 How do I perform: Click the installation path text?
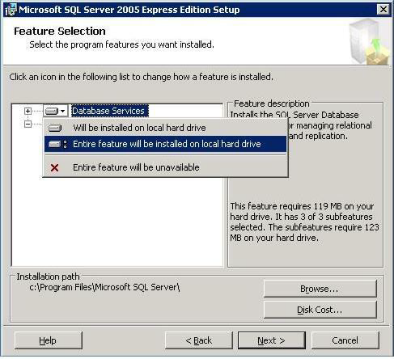(104, 287)
